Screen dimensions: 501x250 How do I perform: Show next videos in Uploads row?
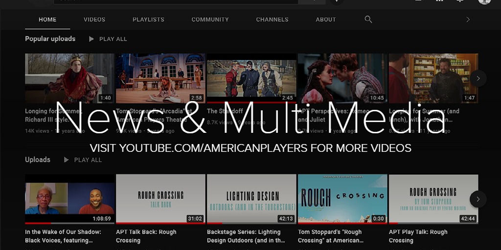(x=478, y=199)
